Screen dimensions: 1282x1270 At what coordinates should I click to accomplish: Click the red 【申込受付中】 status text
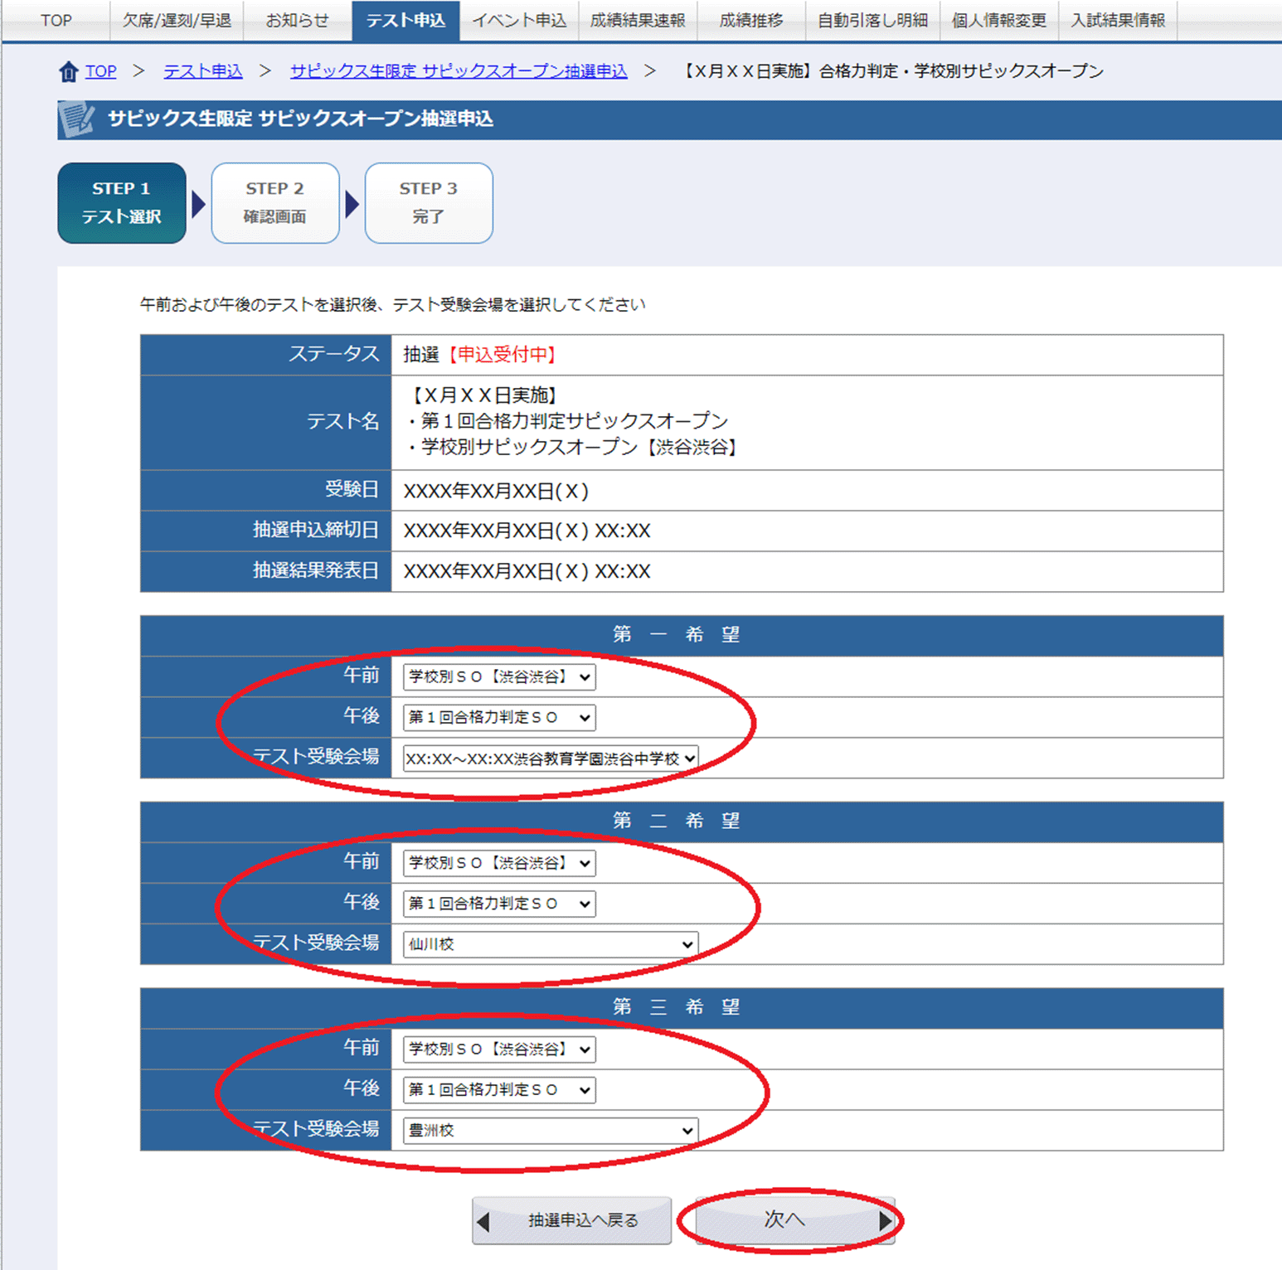(x=503, y=355)
